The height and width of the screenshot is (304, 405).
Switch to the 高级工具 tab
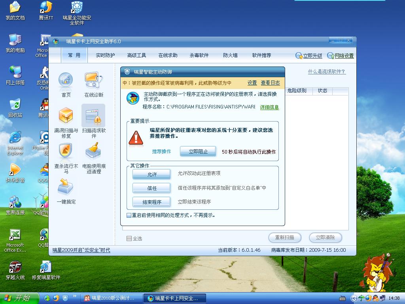[136, 55]
